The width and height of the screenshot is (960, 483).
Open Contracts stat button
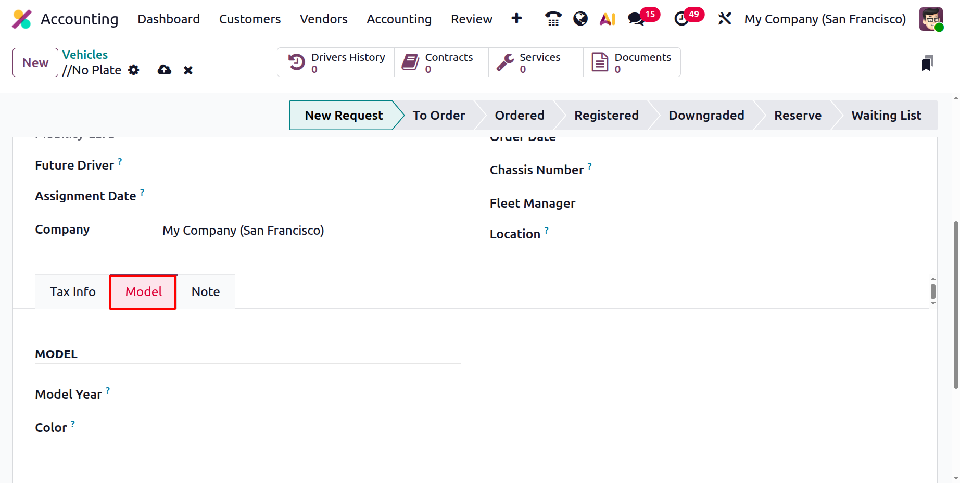(x=441, y=62)
